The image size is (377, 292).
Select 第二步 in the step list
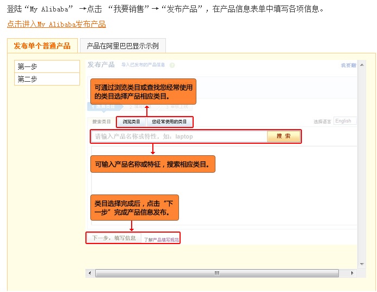[x=47, y=79]
